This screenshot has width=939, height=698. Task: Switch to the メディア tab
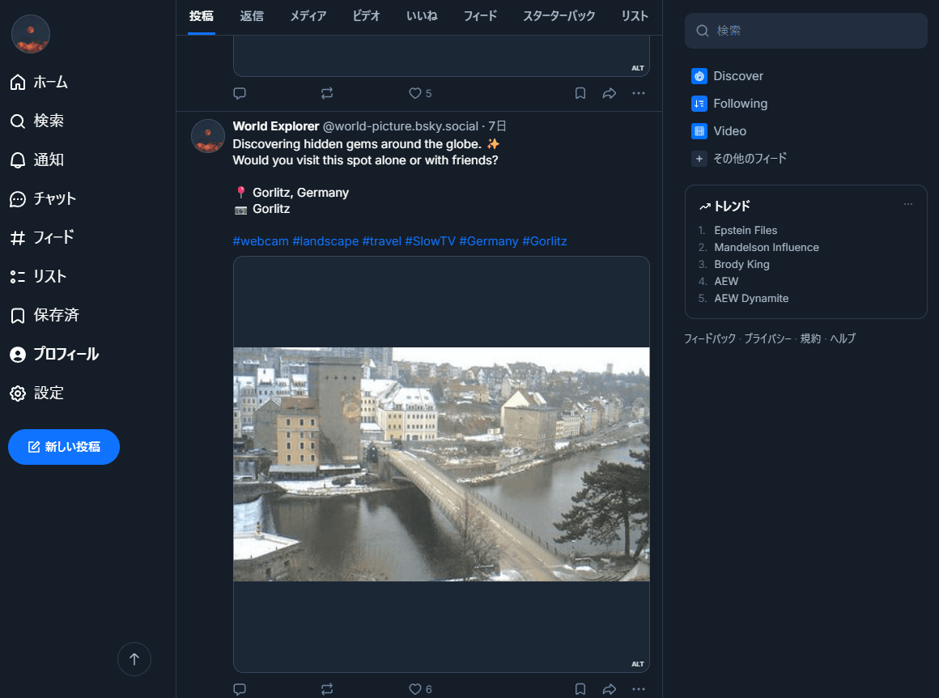click(308, 15)
